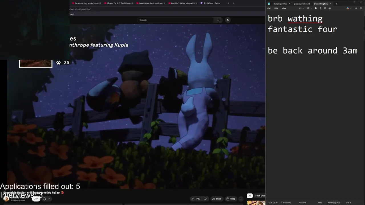
Task: Close the 'No wonder they needed so' tab
Action: pos(100,3)
